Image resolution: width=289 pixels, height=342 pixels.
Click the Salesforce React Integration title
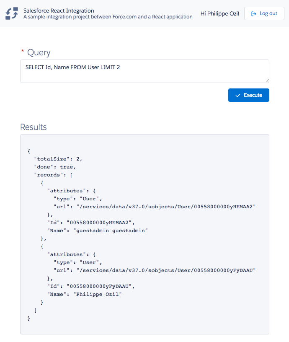pos(59,10)
